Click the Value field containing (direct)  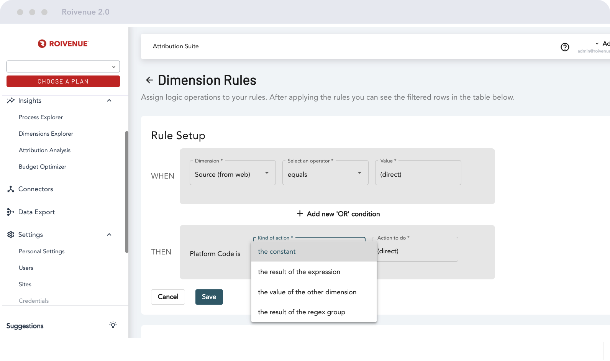[418, 173]
